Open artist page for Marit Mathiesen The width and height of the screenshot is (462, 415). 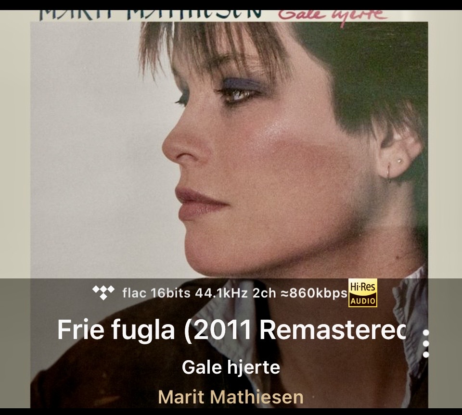[231, 397]
